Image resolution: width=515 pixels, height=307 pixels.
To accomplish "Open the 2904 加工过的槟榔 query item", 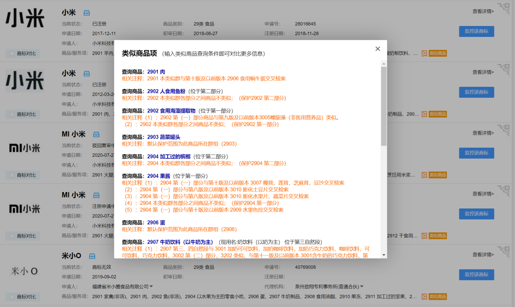I will pos(169,157).
